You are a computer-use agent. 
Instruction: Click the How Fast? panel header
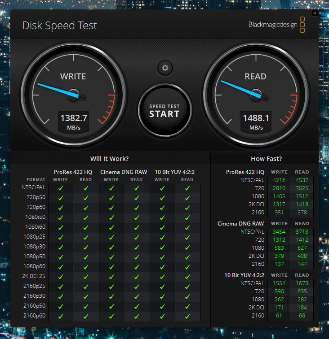click(x=266, y=159)
